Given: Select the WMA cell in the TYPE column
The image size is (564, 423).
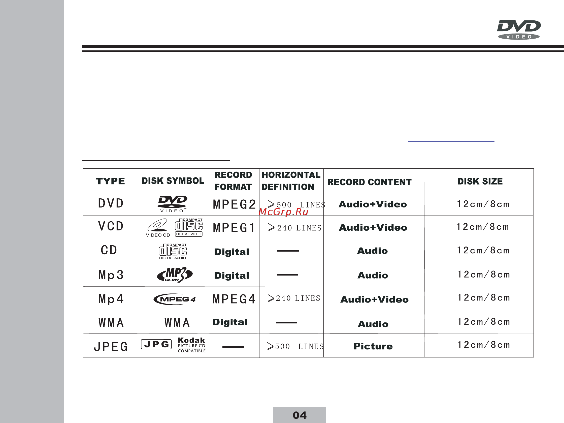Looking at the screenshot, I should [111, 323].
